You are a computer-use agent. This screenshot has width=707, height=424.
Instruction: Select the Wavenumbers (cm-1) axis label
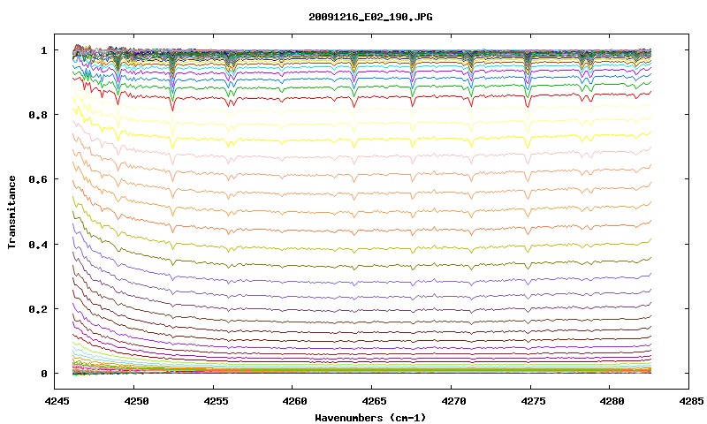[370, 418]
